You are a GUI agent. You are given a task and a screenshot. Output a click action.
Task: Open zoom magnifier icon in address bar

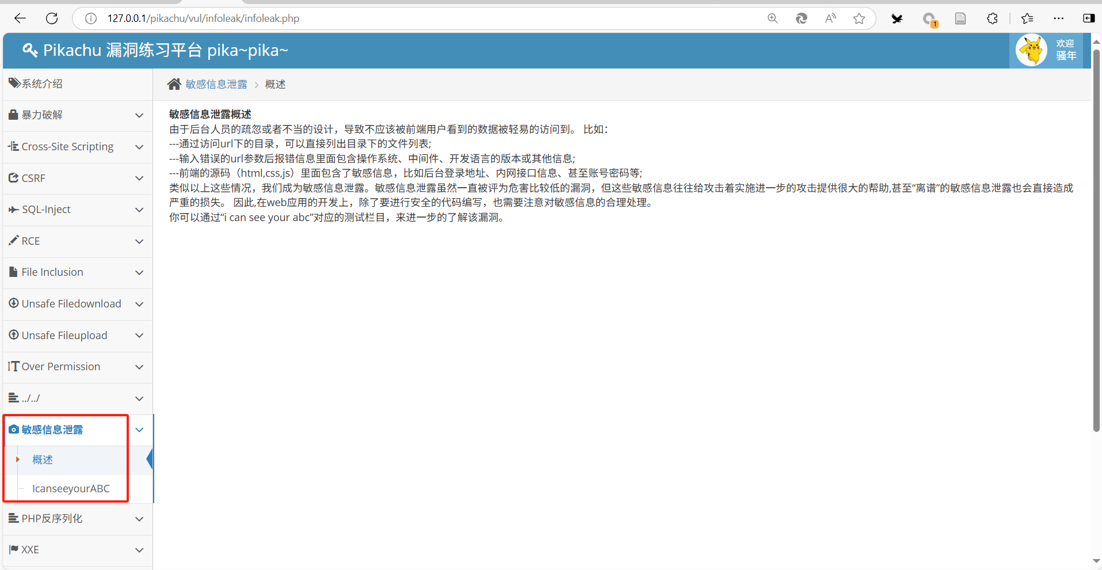click(773, 18)
